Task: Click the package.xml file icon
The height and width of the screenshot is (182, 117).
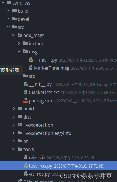Action: coord(25,101)
